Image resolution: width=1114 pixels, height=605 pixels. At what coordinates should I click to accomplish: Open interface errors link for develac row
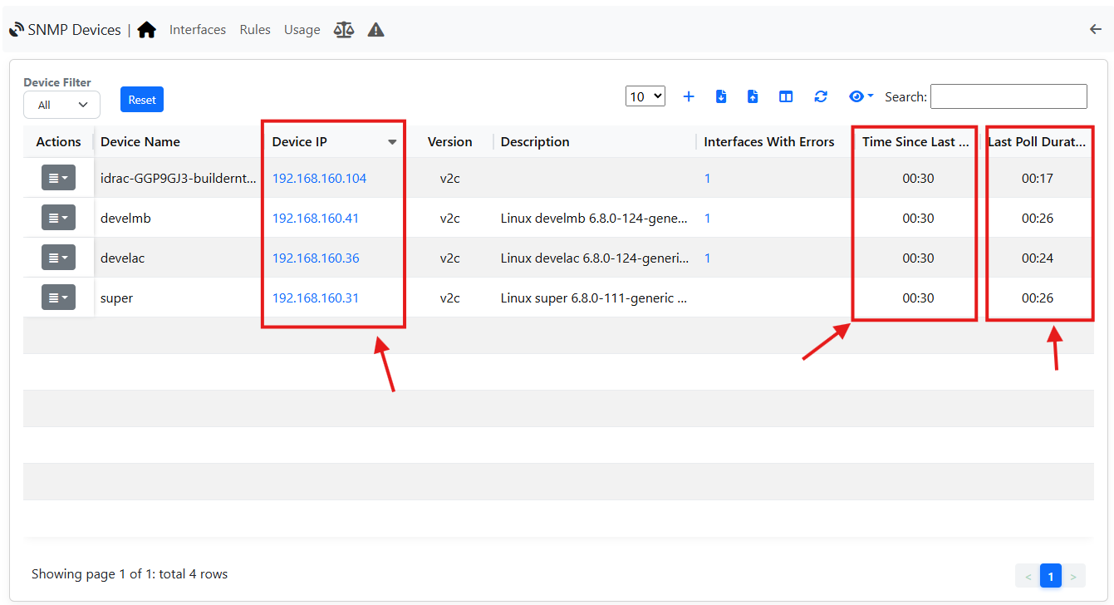click(x=707, y=258)
